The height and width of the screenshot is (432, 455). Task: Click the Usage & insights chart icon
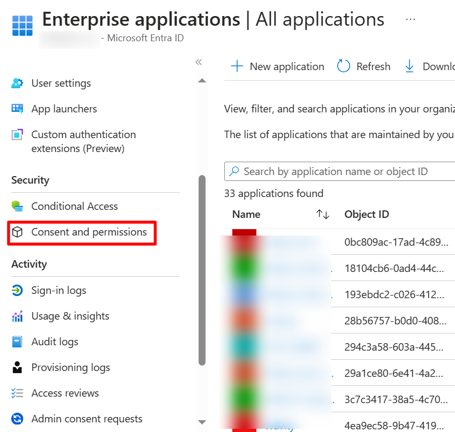[17, 316]
